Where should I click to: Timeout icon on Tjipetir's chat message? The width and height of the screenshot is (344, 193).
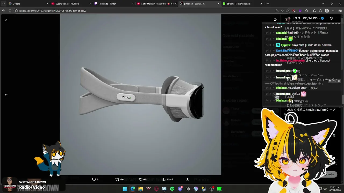coord(270,45)
